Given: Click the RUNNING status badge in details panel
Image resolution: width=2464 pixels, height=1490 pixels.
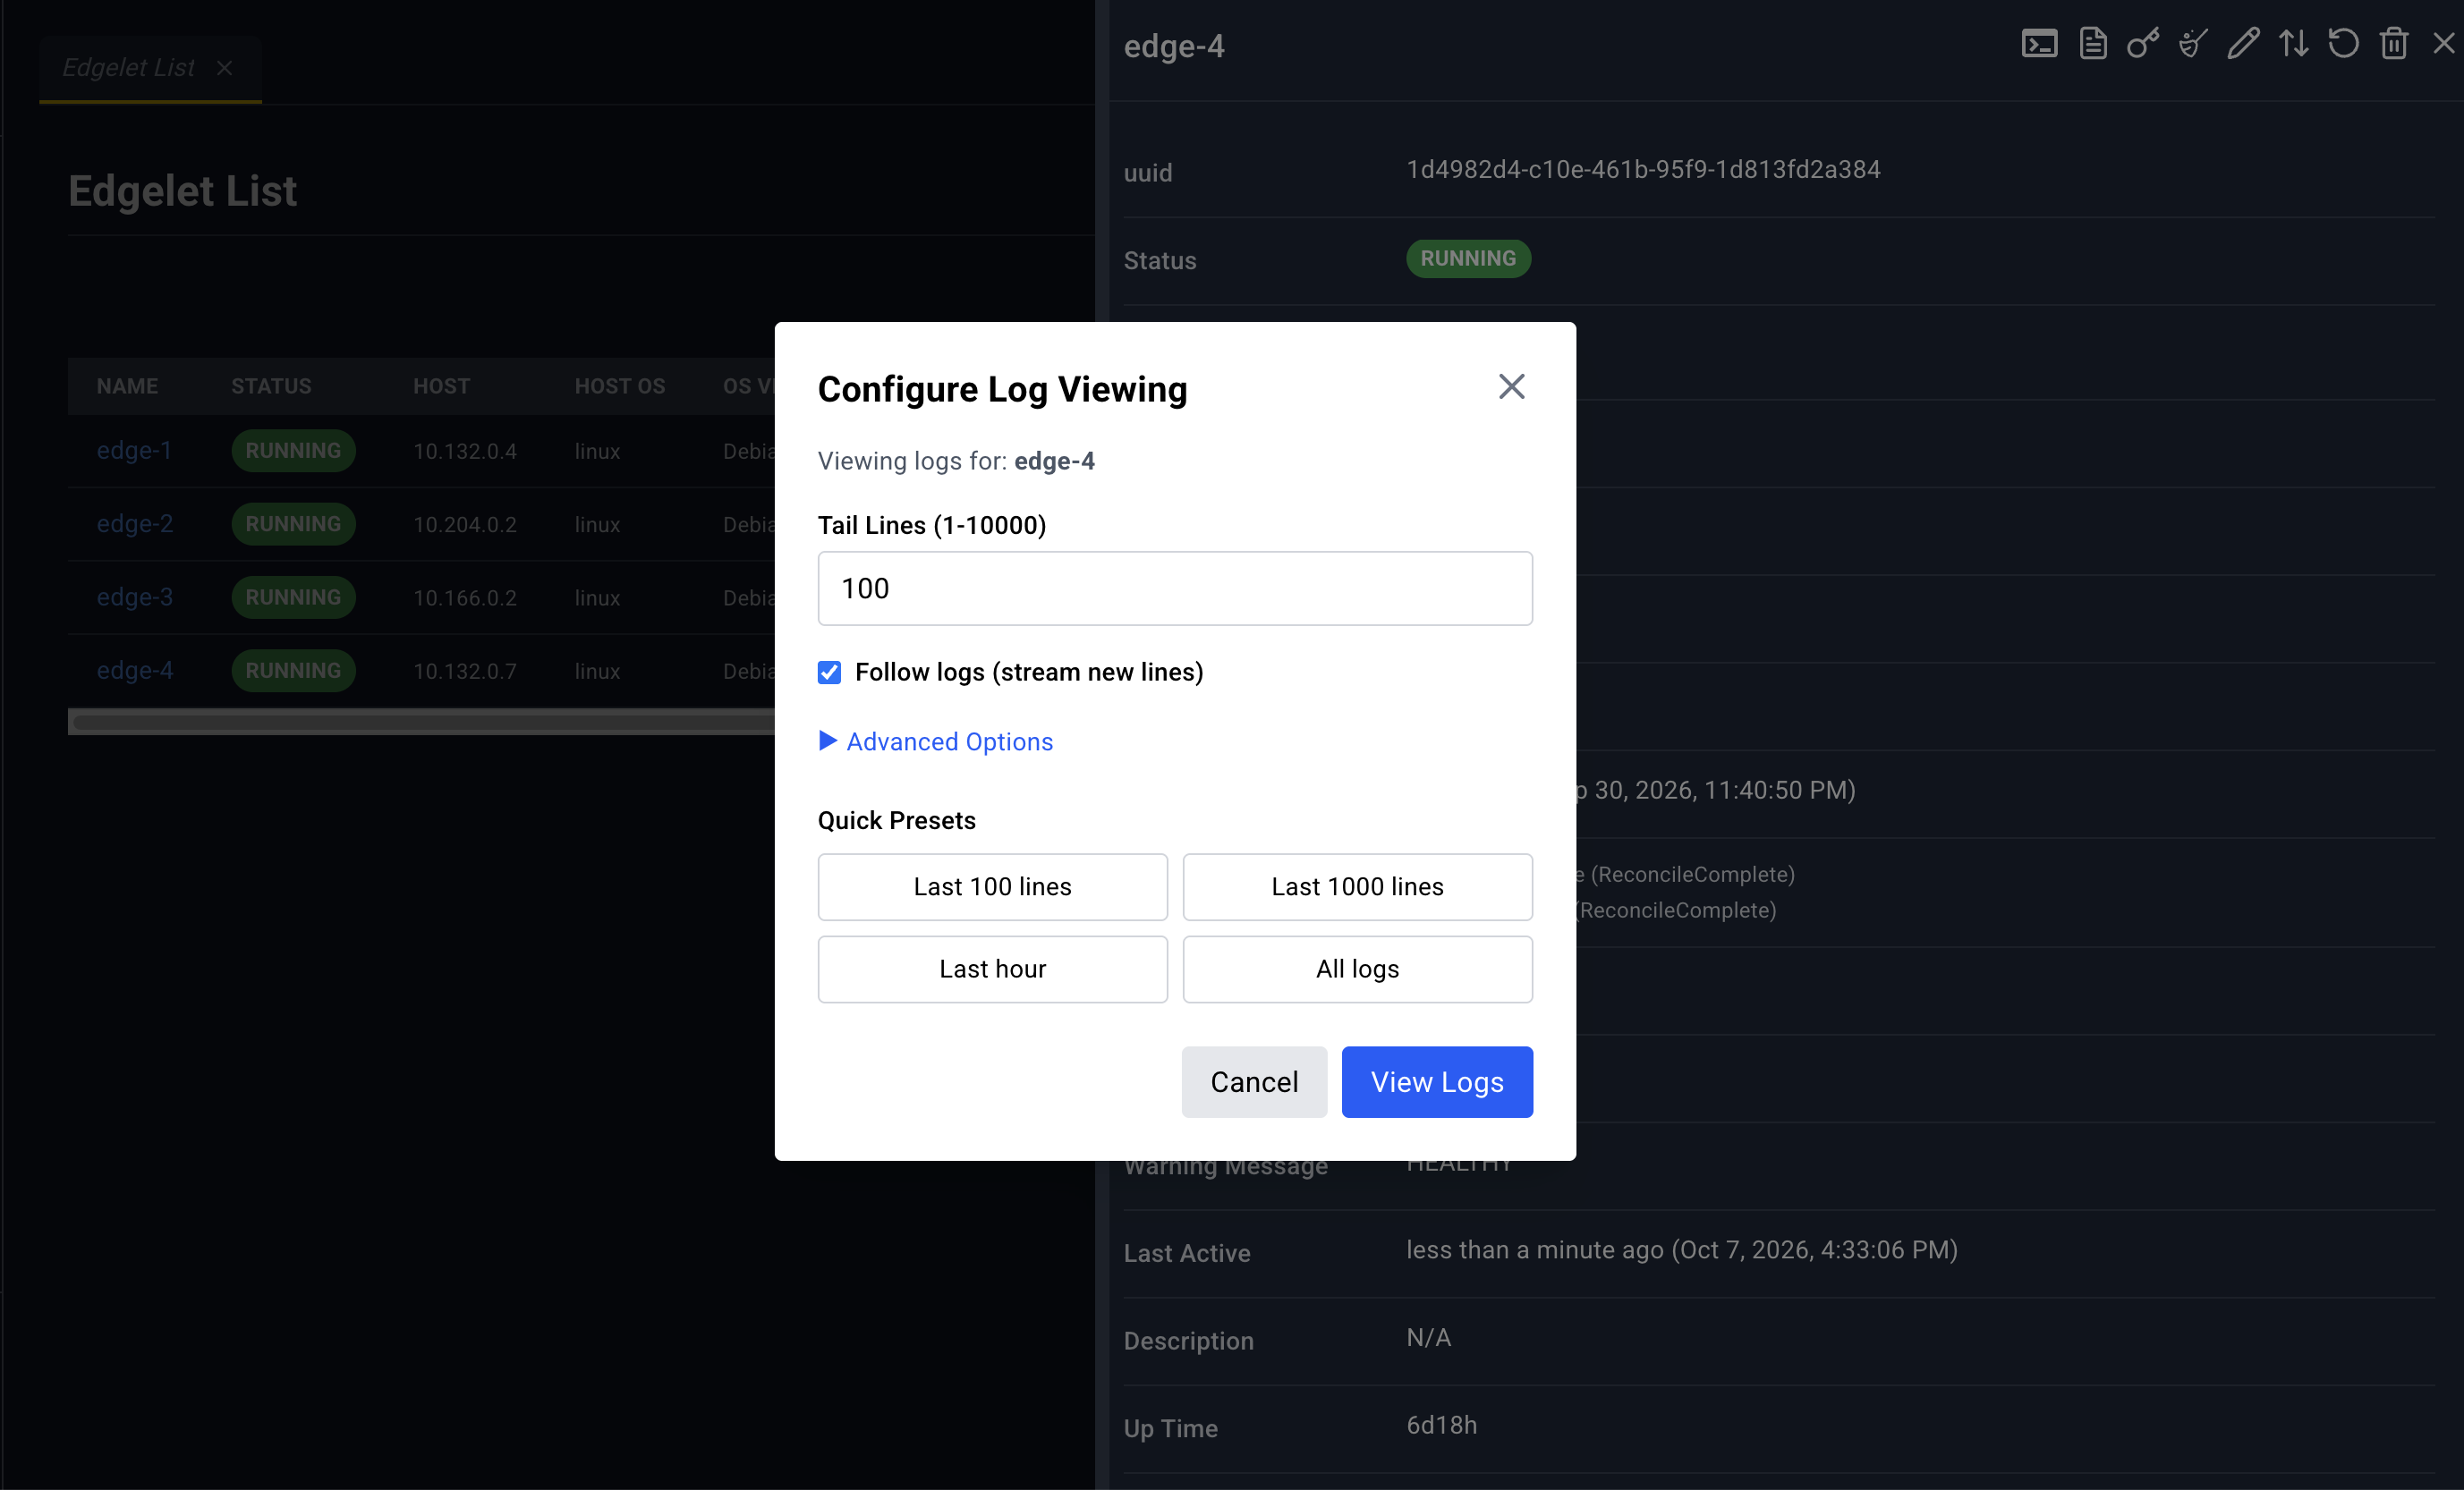Looking at the screenshot, I should (1468, 258).
